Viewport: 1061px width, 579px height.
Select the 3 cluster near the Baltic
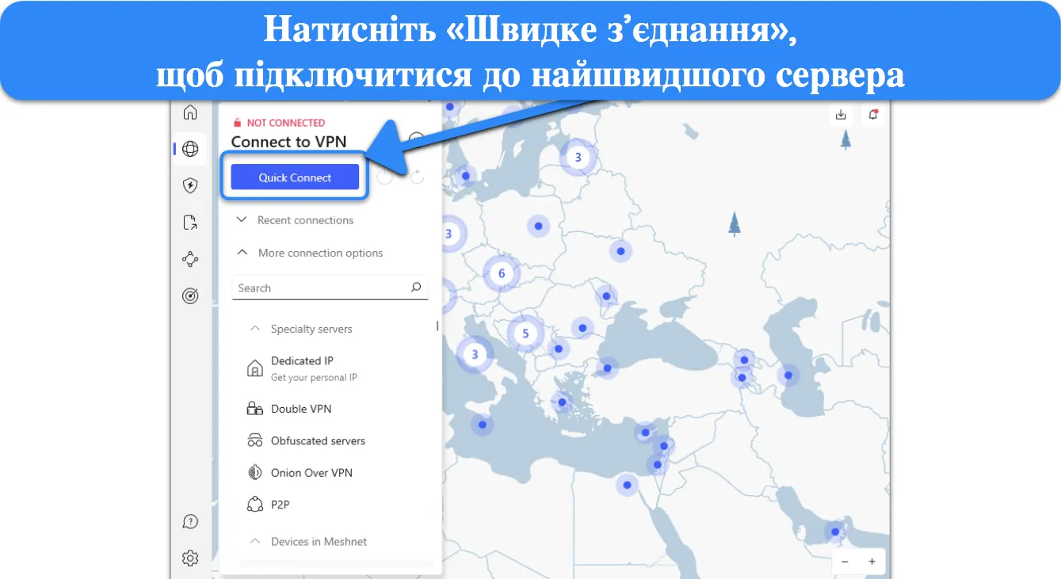[578, 157]
